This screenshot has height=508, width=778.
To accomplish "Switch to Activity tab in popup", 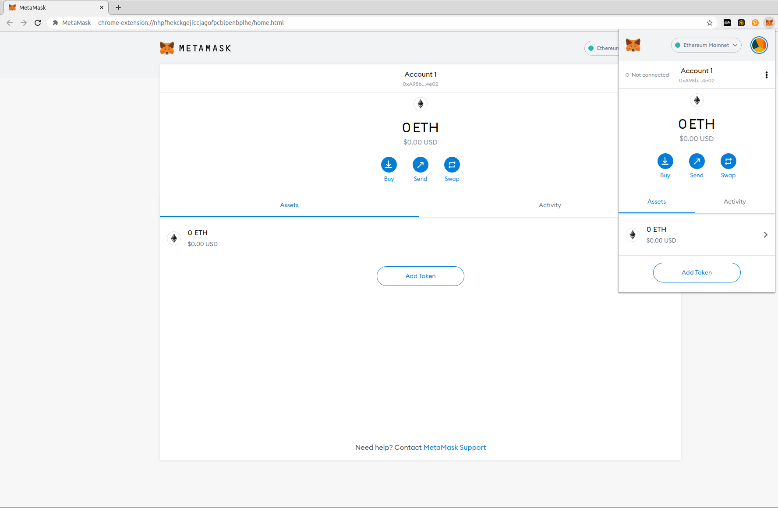I will pyautogui.click(x=735, y=202).
